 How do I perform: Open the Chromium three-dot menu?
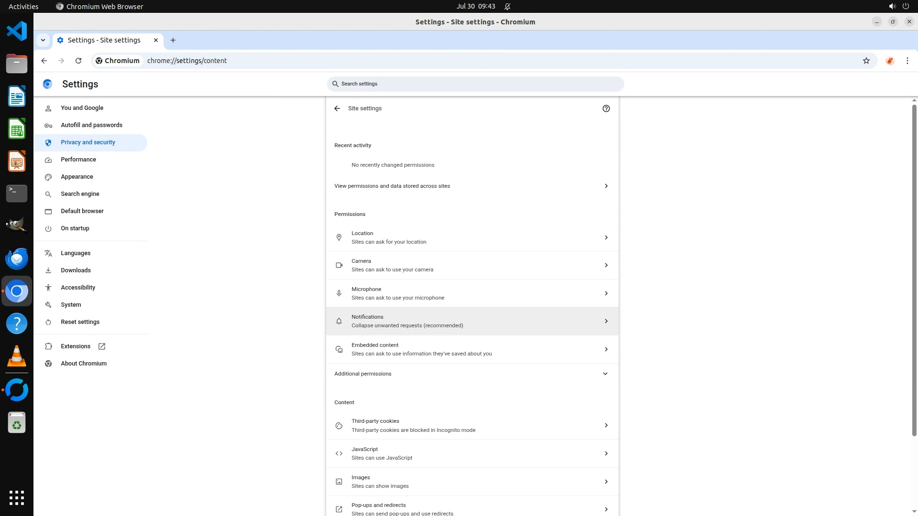pyautogui.click(x=907, y=61)
